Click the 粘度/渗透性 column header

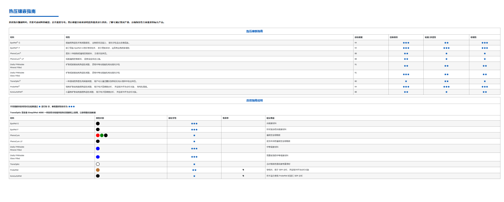pos(430,37)
